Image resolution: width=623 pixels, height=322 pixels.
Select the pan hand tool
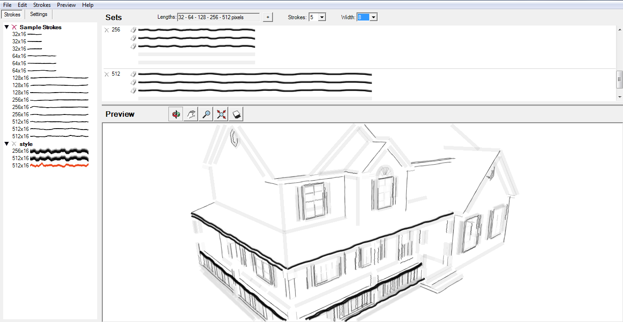(190, 114)
